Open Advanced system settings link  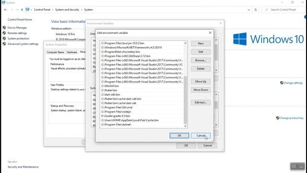[23, 44]
